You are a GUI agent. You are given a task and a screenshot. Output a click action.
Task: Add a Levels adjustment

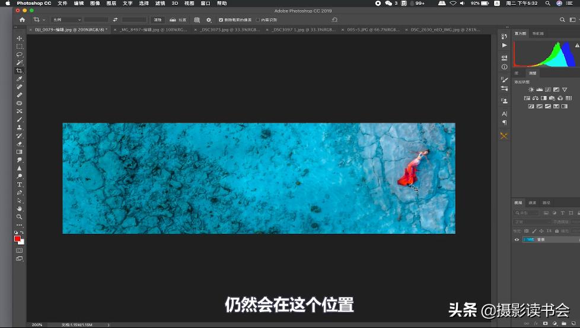click(539, 89)
